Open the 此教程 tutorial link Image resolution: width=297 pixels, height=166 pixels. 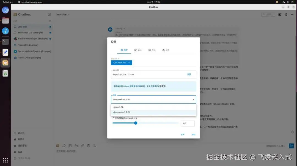click(x=163, y=86)
